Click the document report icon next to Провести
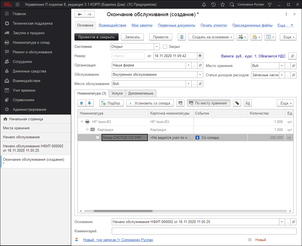The image size is (302, 246). [x=182, y=37]
